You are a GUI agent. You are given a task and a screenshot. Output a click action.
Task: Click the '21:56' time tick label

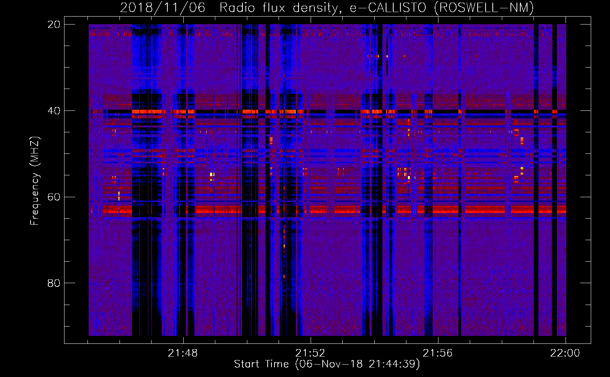click(x=438, y=353)
